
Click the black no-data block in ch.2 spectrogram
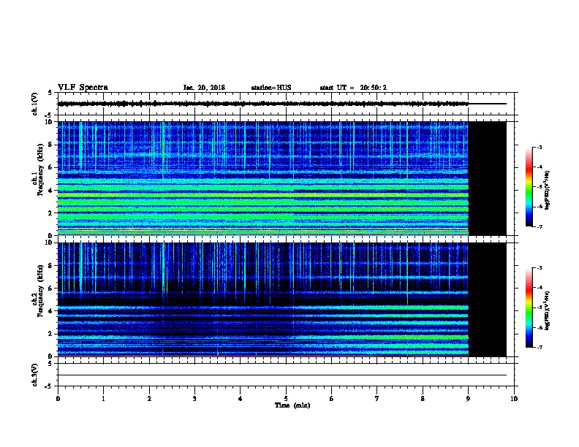coord(488,299)
